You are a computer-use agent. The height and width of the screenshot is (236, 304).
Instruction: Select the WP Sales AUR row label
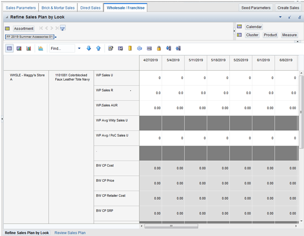117,108
